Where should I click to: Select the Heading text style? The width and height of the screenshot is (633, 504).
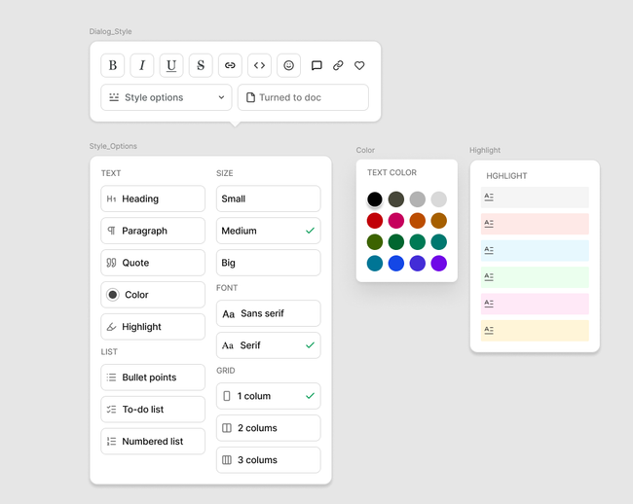click(x=153, y=198)
